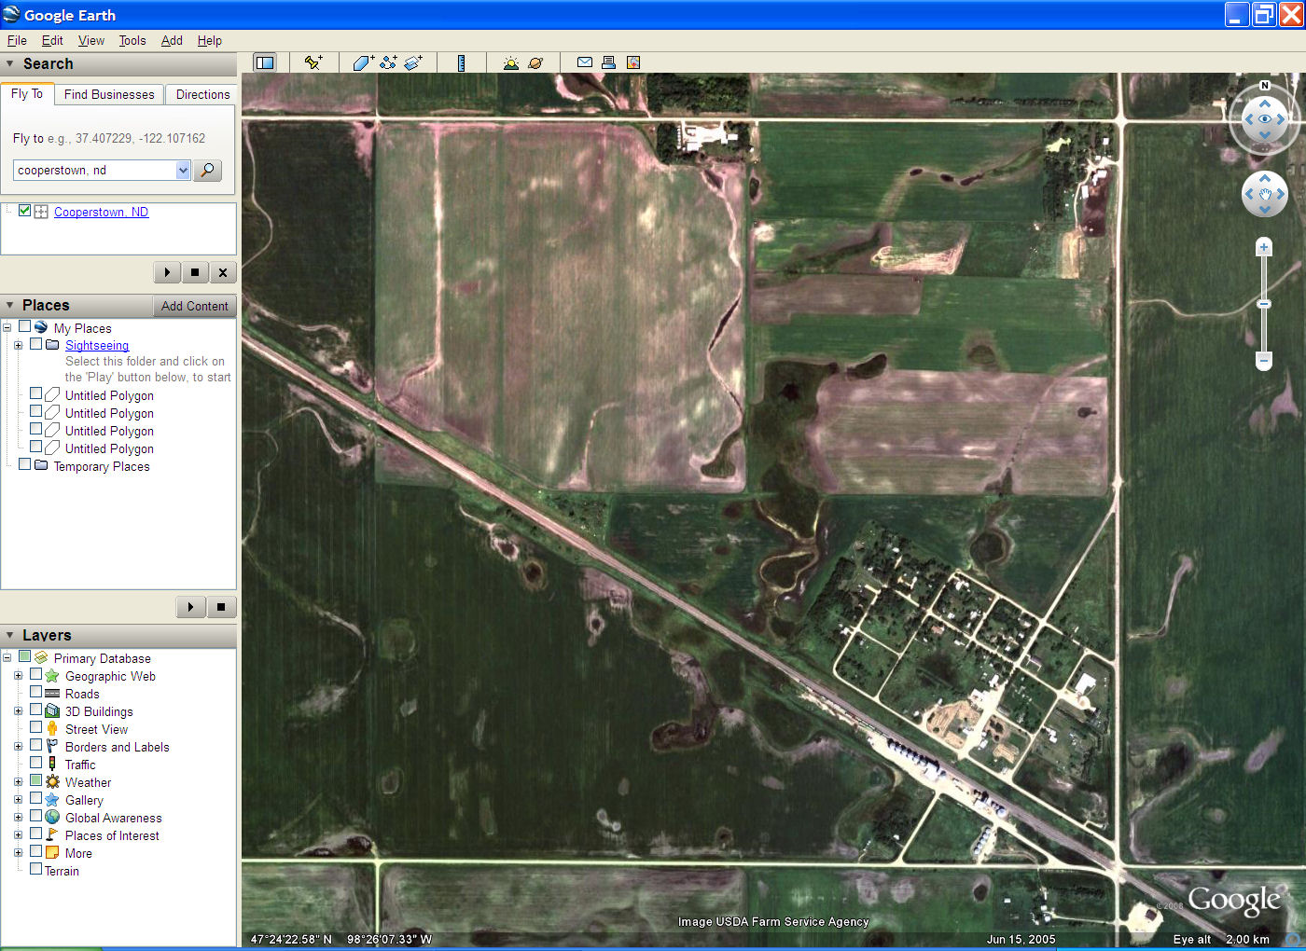Show the sunlight across landscape tool

[510, 62]
